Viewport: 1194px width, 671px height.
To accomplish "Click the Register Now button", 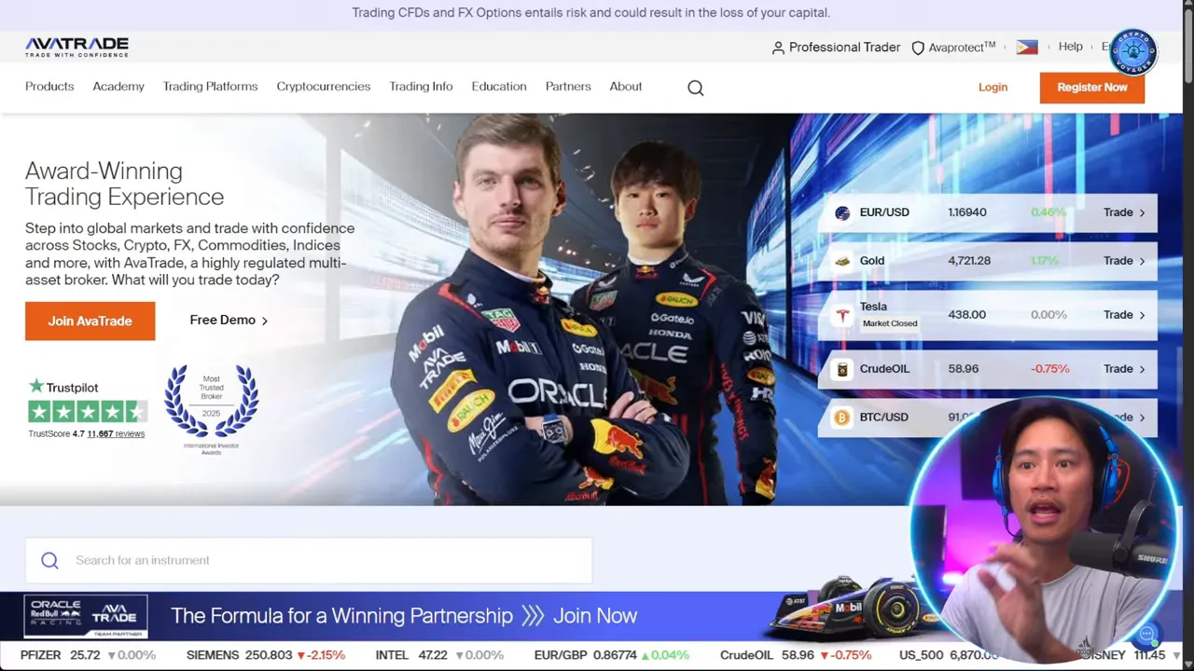I will pyautogui.click(x=1092, y=88).
